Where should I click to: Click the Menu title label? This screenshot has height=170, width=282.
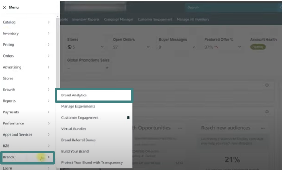pos(14,7)
